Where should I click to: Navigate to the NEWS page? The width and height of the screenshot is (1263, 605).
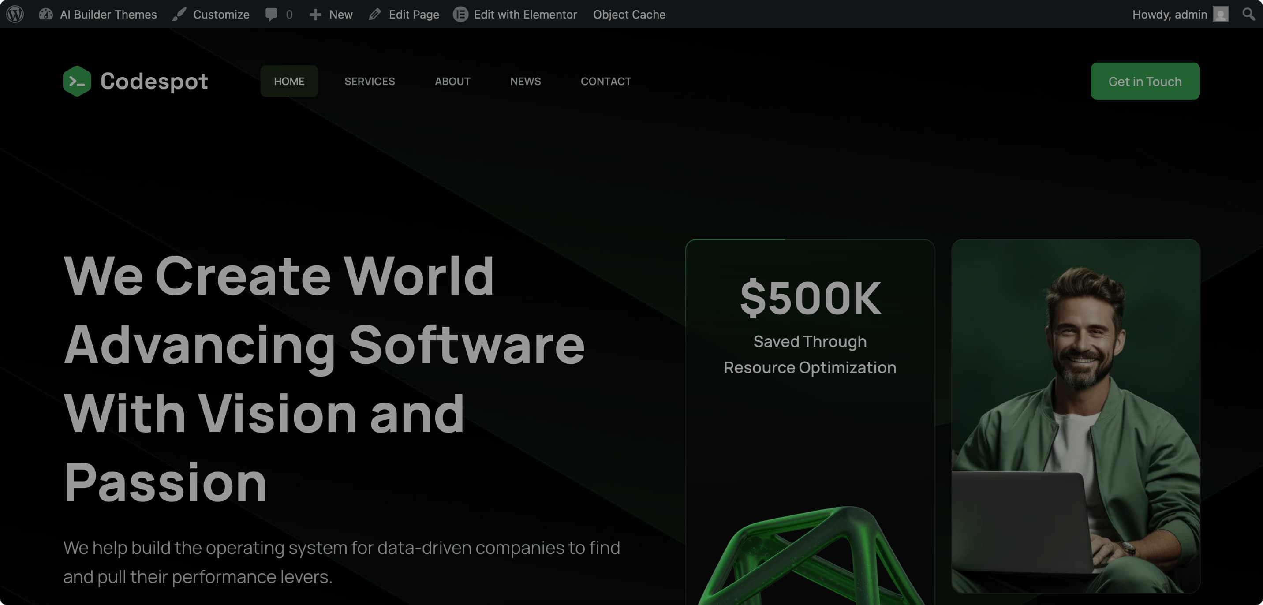coord(525,82)
